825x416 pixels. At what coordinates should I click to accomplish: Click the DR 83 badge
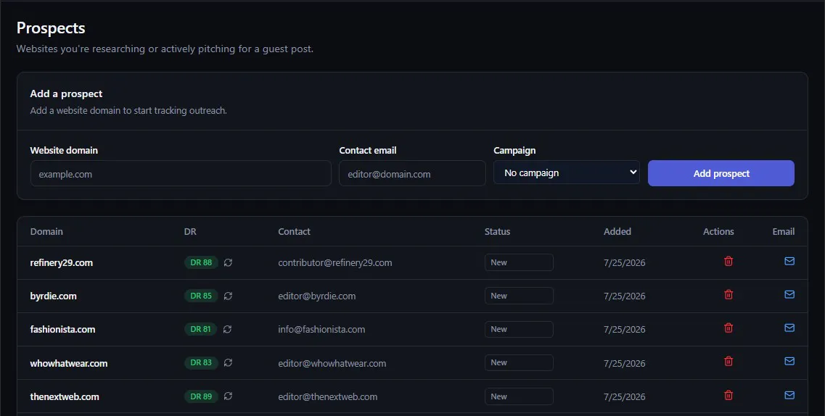pos(201,363)
